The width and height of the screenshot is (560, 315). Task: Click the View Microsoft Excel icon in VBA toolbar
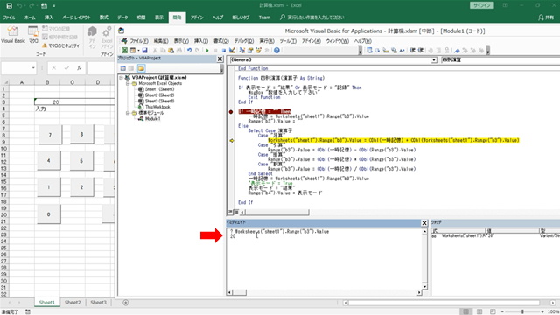coord(124,51)
